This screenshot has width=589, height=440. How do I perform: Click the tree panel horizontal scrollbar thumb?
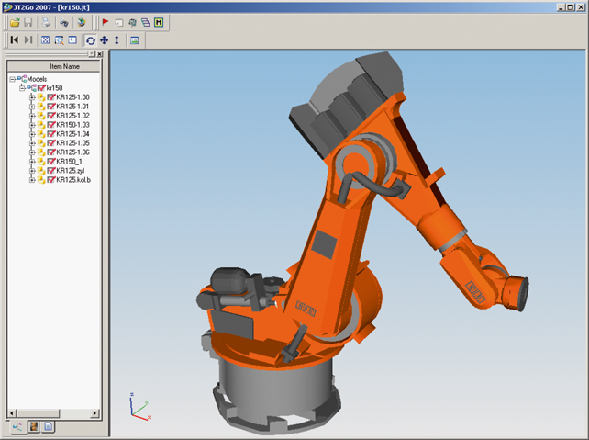point(38,413)
